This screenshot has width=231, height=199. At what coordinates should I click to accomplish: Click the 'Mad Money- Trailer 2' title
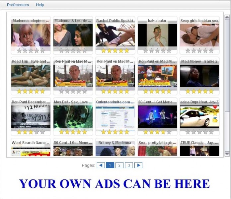199,61
